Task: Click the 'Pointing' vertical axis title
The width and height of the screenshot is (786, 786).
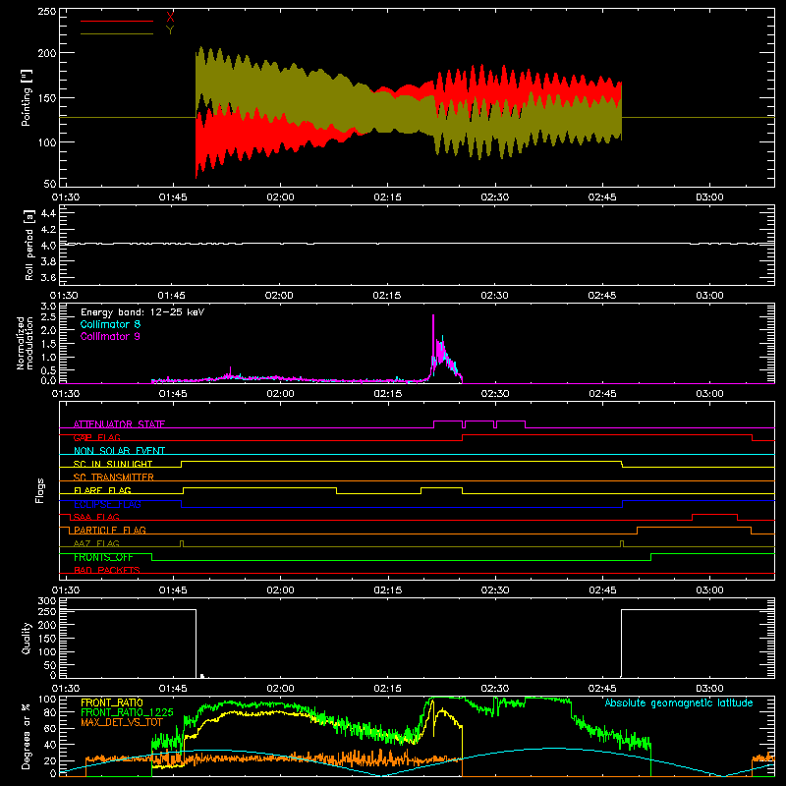Action: pyautogui.click(x=27, y=97)
